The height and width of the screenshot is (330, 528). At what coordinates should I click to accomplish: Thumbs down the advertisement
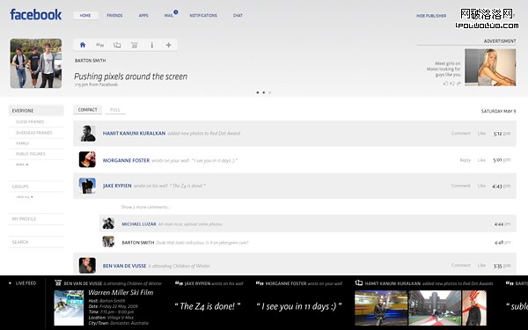click(452, 84)
